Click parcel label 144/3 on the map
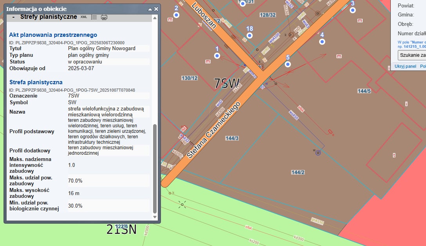Screen dimensions: 426x246 [232, 138]
